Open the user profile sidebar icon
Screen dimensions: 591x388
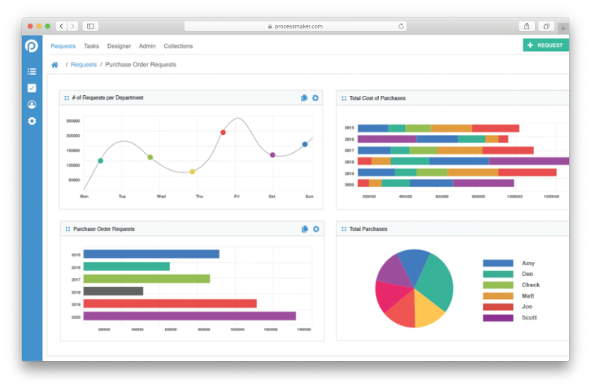(32, 104)
